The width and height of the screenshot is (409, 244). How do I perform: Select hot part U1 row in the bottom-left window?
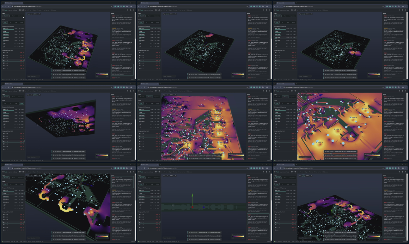coord(13,230)
